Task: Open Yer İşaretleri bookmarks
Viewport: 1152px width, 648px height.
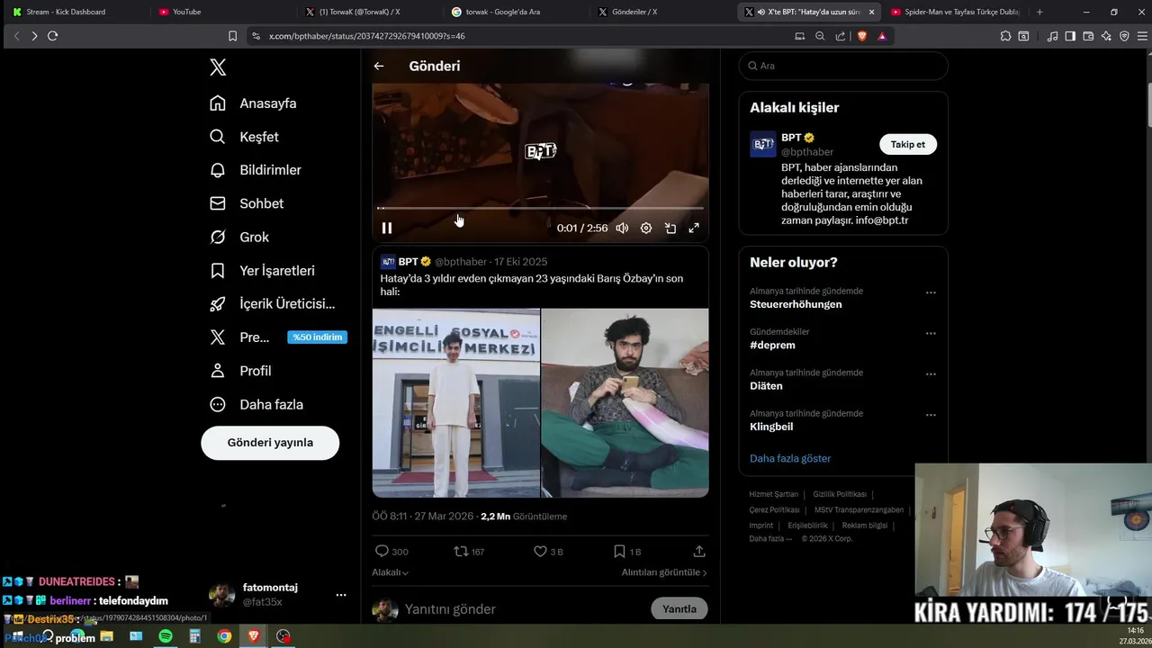Action: click(262, 271)
